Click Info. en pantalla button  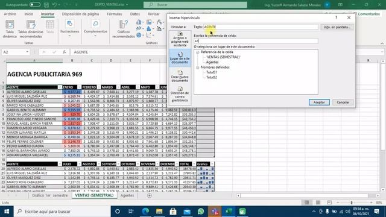tap(337, 27)
